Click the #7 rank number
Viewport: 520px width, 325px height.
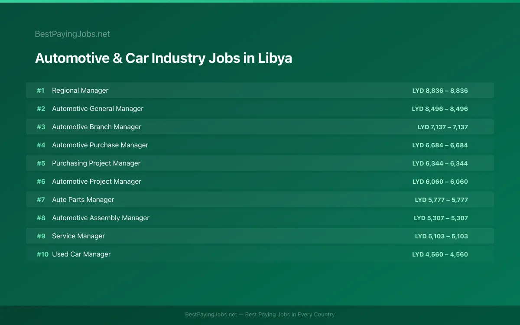41,200
